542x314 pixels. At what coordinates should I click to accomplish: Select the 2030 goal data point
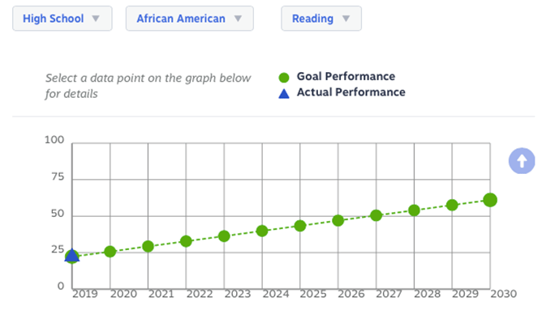coord(490,200)
